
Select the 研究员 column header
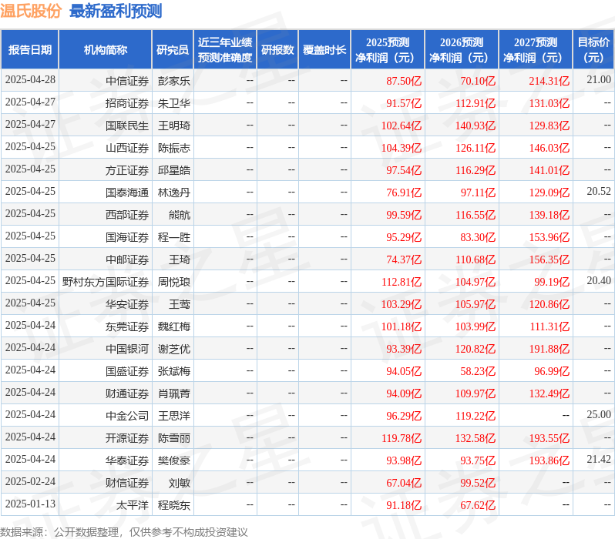click(173, 50)
